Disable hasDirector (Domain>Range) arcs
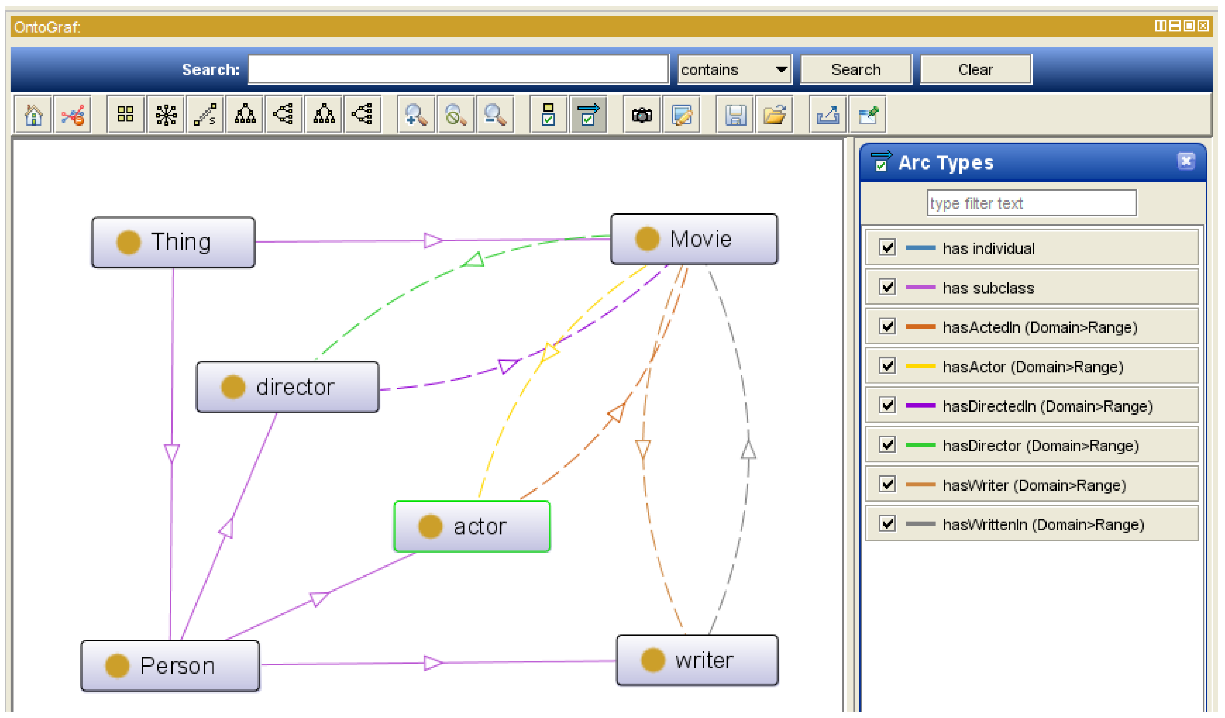 (x=888, y=444)
